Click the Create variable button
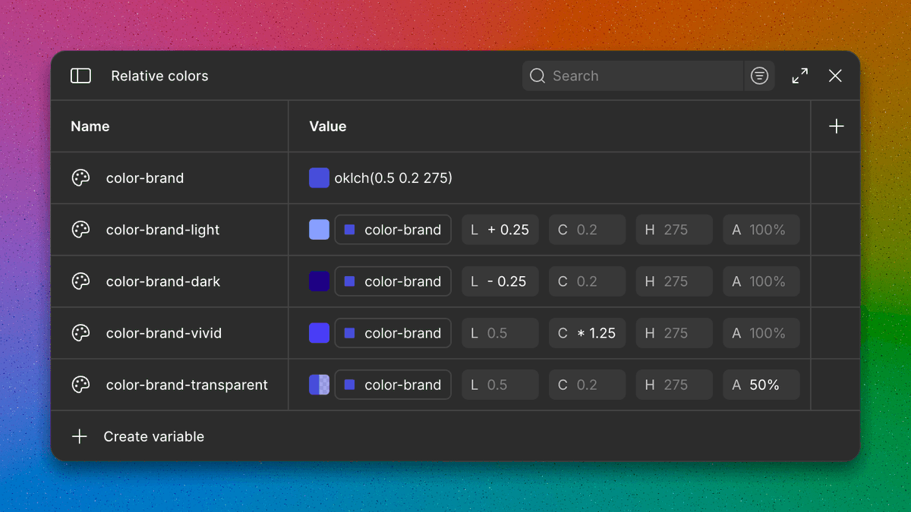This screenshot has height=512, width=911. pyautogui.click(x=138, y=436)
